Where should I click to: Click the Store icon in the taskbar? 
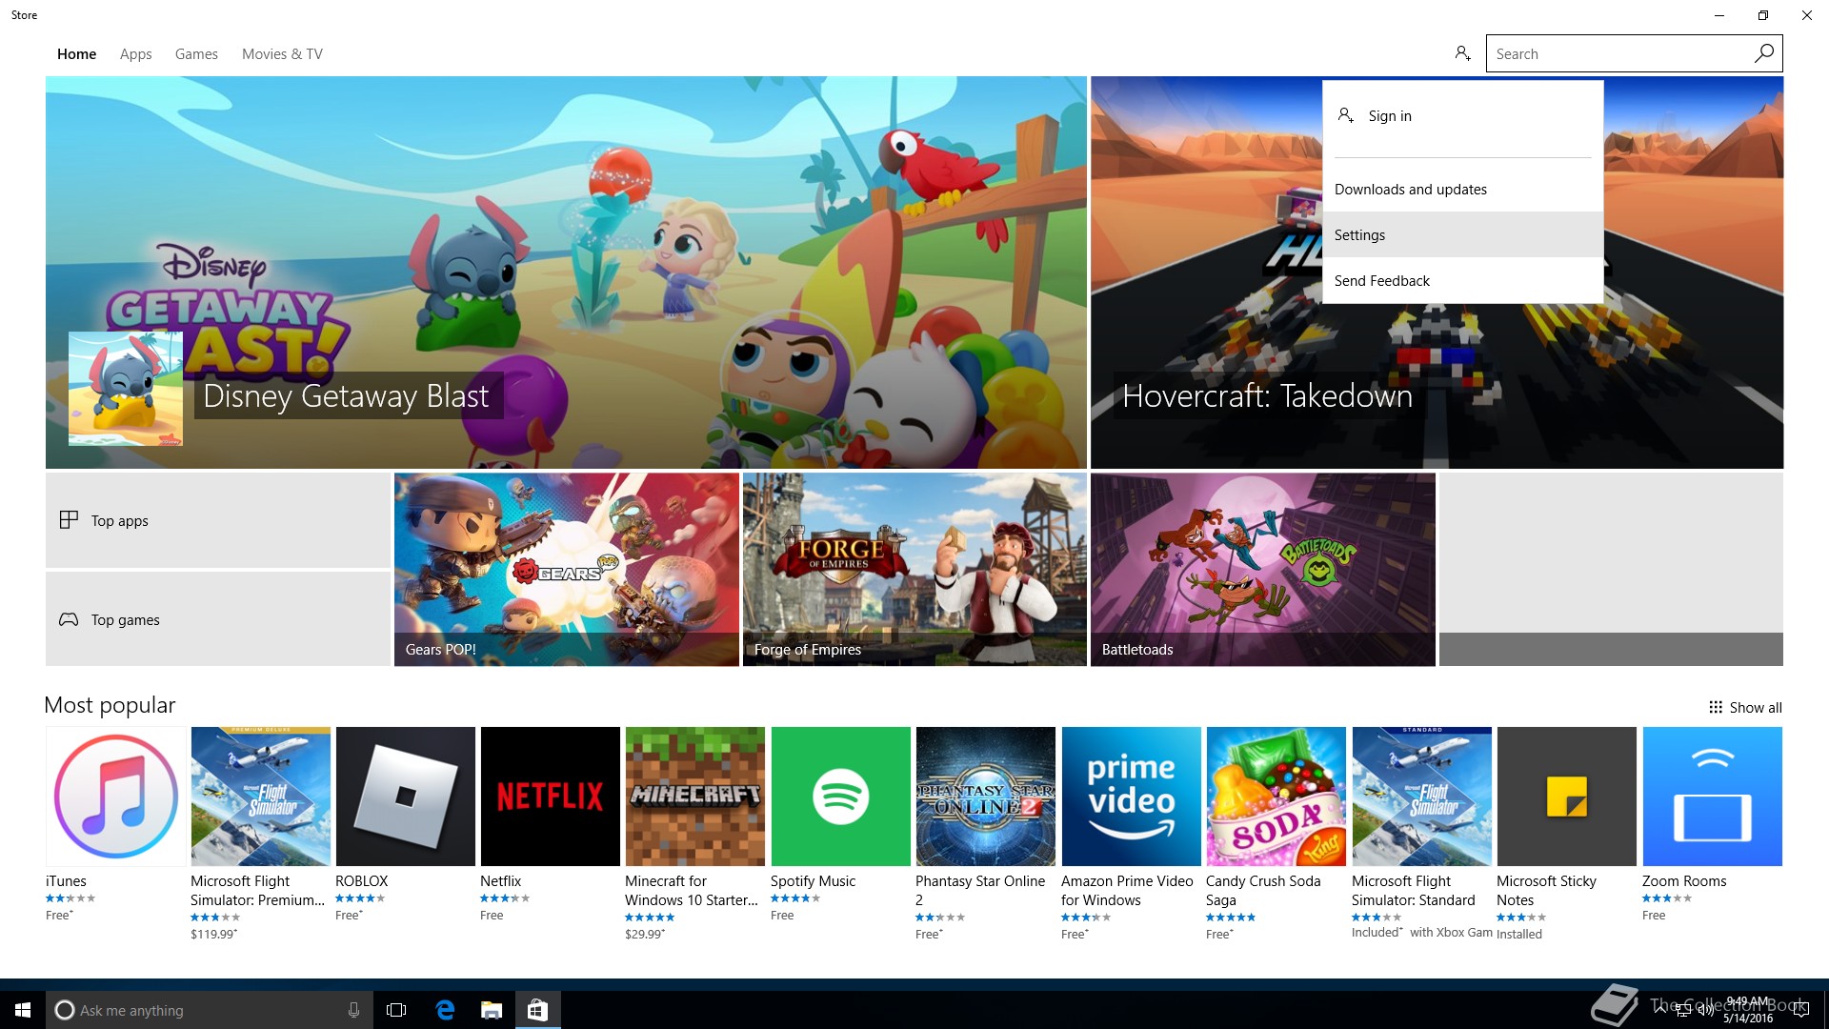tap(537, 1010)
